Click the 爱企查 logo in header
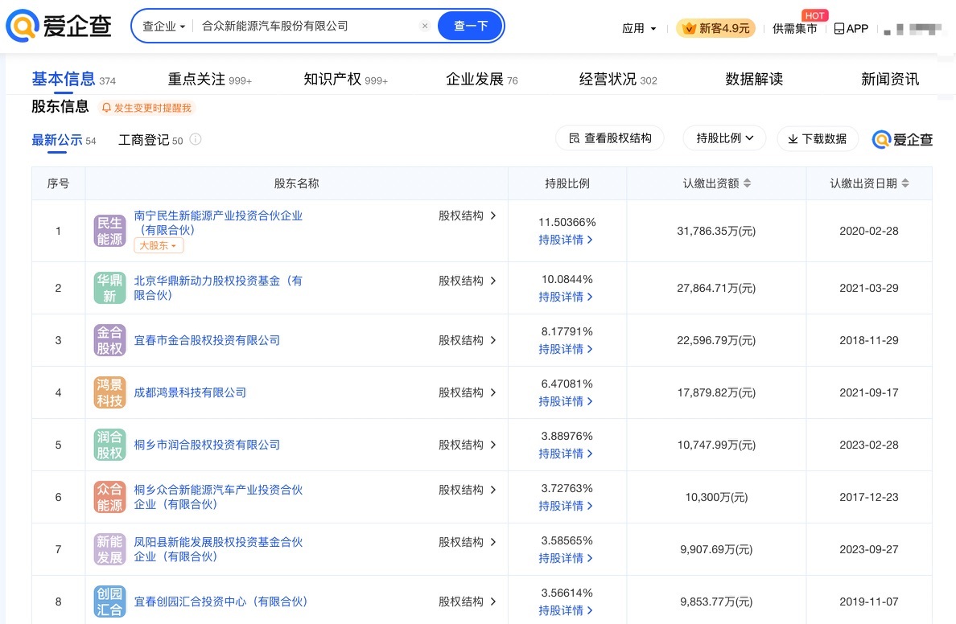956x624 pixels. (x=59, y=26)
